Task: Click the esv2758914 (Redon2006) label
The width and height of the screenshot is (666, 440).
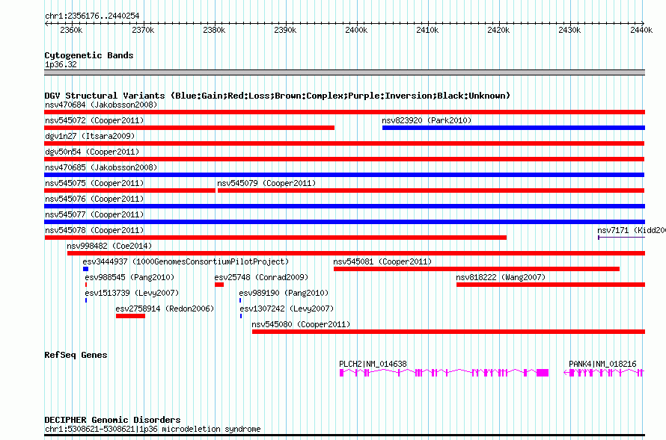Action: [x=165, y=309]
